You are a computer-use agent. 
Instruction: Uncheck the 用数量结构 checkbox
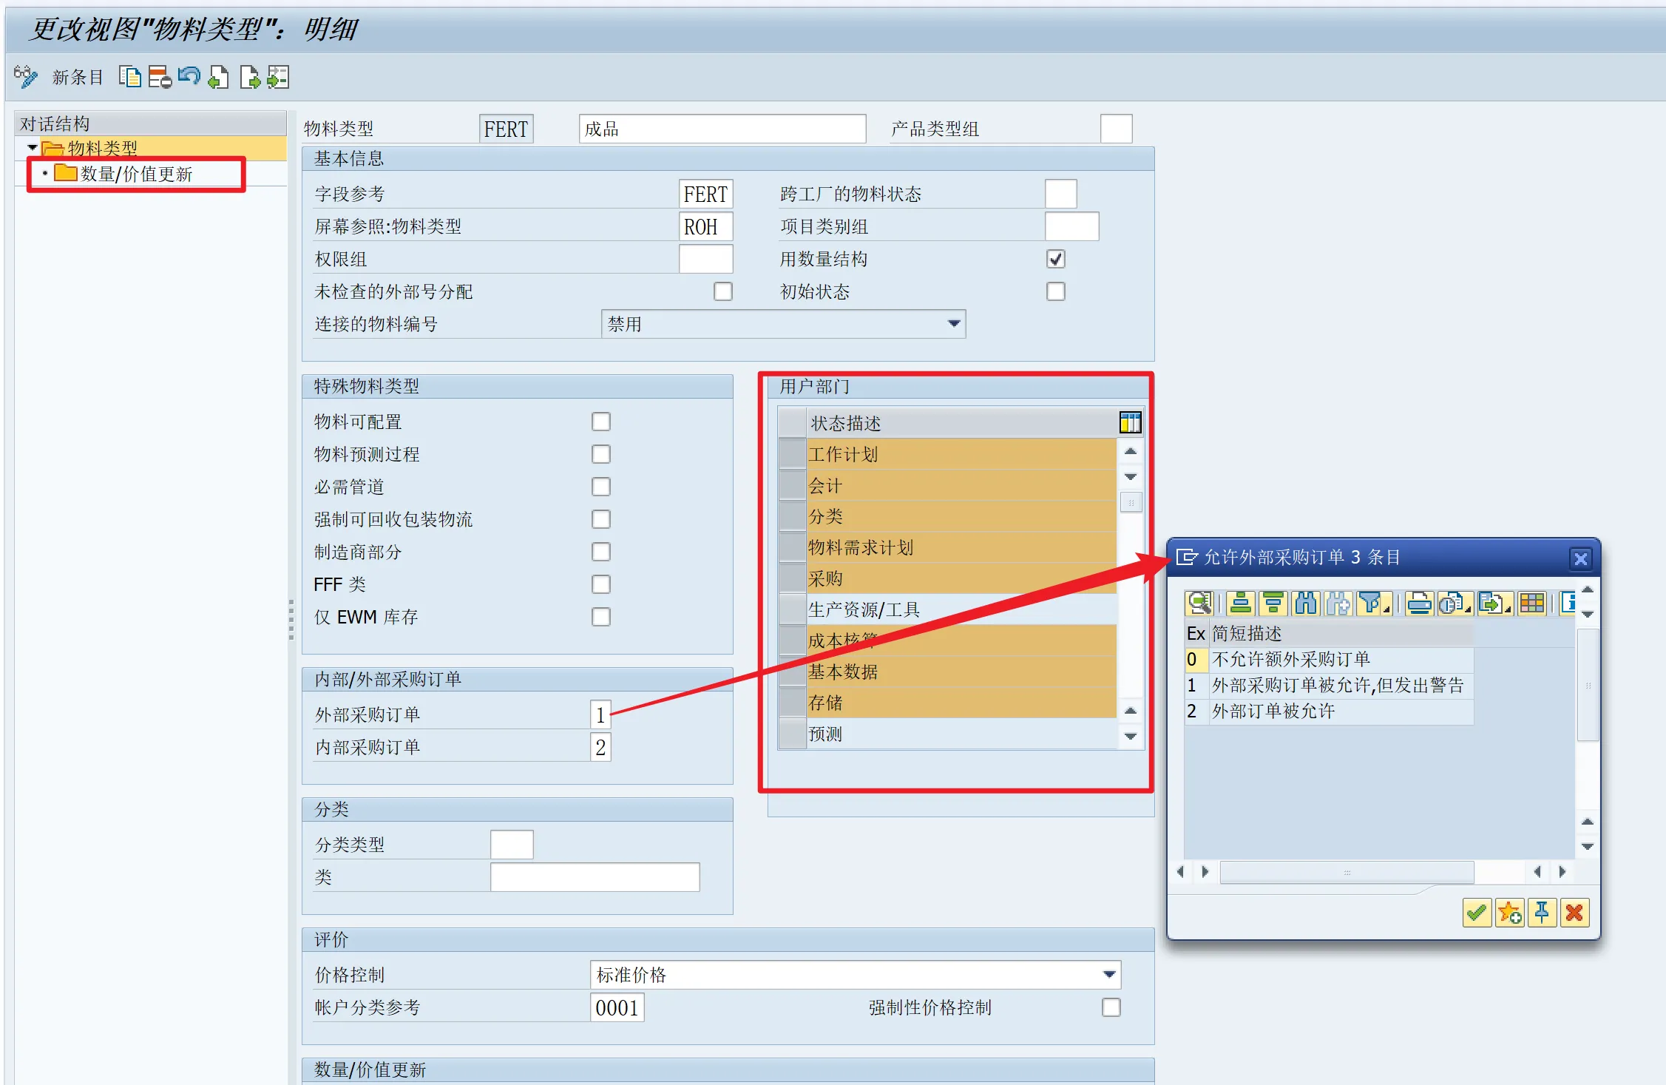1055,259
